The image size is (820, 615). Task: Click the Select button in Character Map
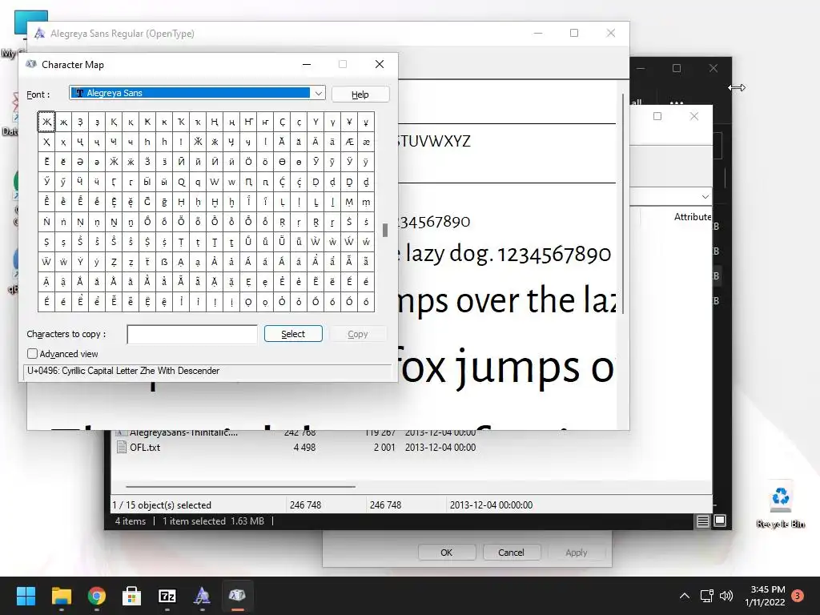[293, 334]
